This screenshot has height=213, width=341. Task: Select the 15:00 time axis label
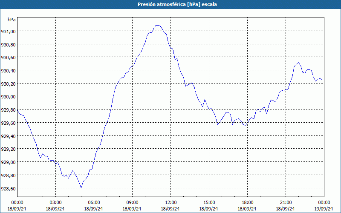[x=209, y=203]
